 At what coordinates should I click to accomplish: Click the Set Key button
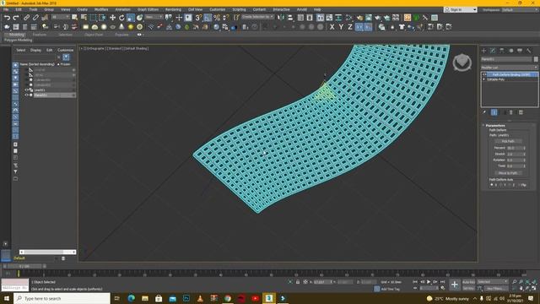[468, 288]
